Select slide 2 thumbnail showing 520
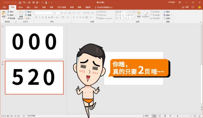The height and width of the screenshot is (118, 203). coord(34,78)
